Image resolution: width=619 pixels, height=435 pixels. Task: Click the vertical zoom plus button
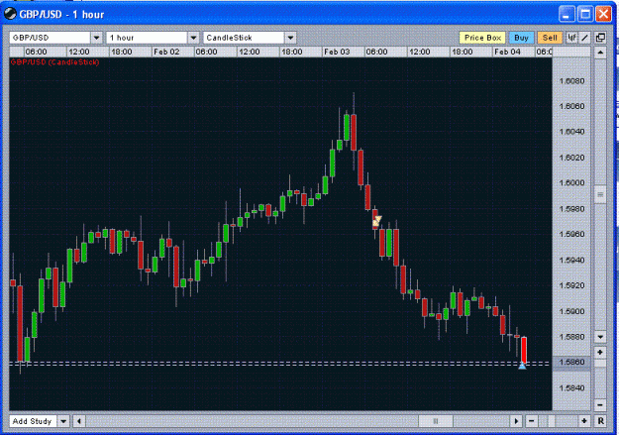coord(600,352)
